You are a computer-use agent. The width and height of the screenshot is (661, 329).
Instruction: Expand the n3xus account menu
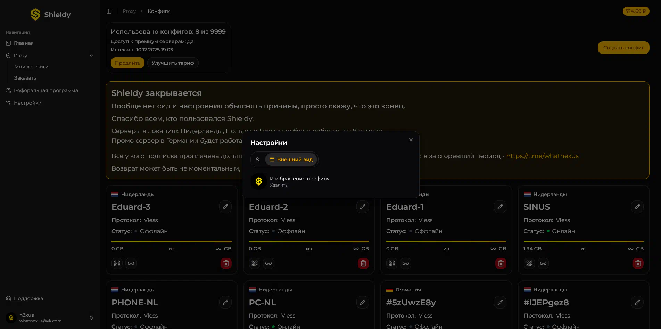pos(50,318)
